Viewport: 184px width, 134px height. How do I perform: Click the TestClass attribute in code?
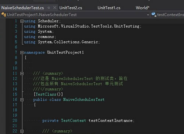coord(46,94)
